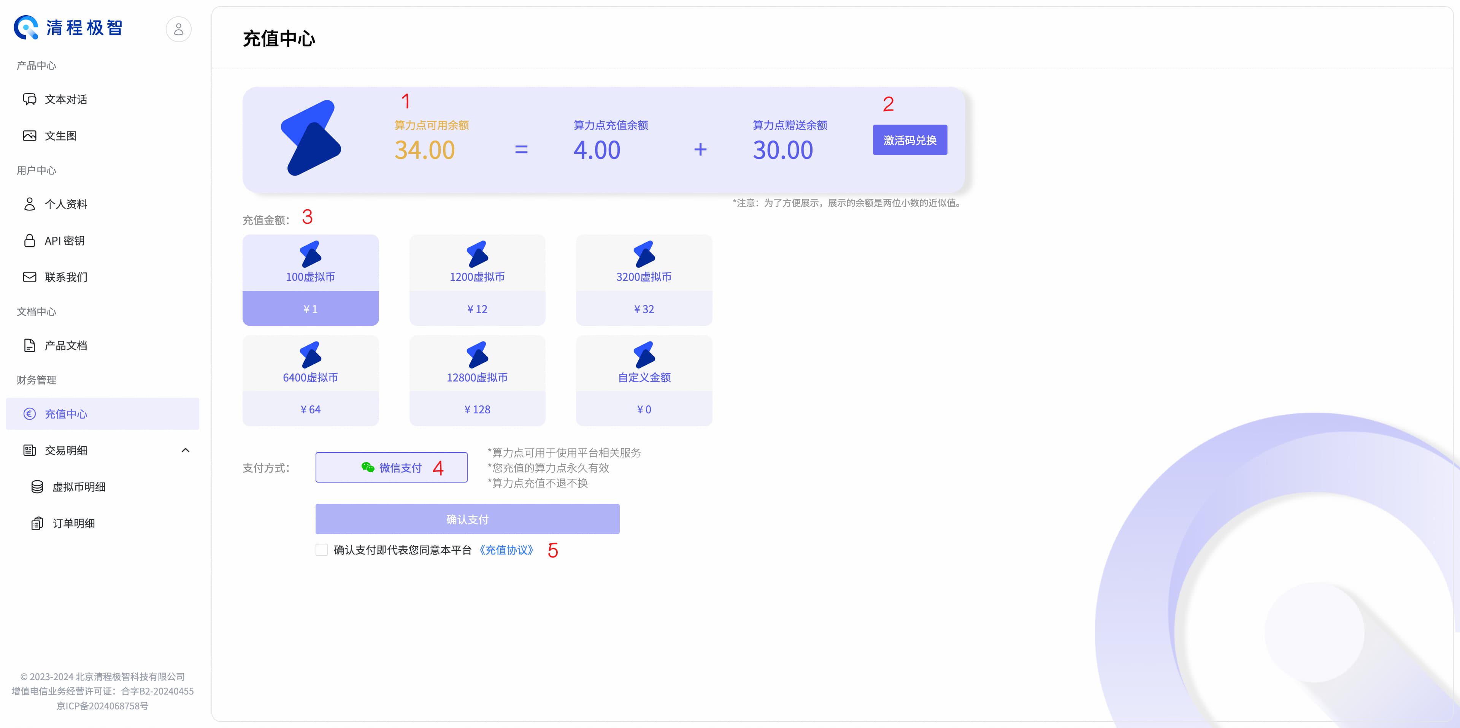Select the 6400虚拟币 ¥64 card
This screenshot has width=1460, height=728.
pos(311,380)
